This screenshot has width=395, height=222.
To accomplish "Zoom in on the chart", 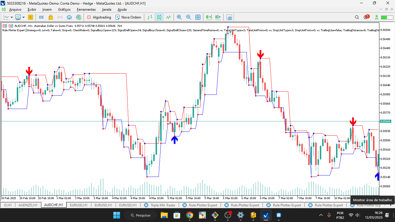I will [x=179, y=17].
